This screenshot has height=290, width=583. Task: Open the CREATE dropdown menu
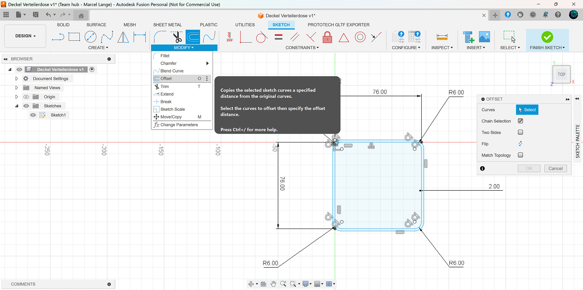click(98, 48)
